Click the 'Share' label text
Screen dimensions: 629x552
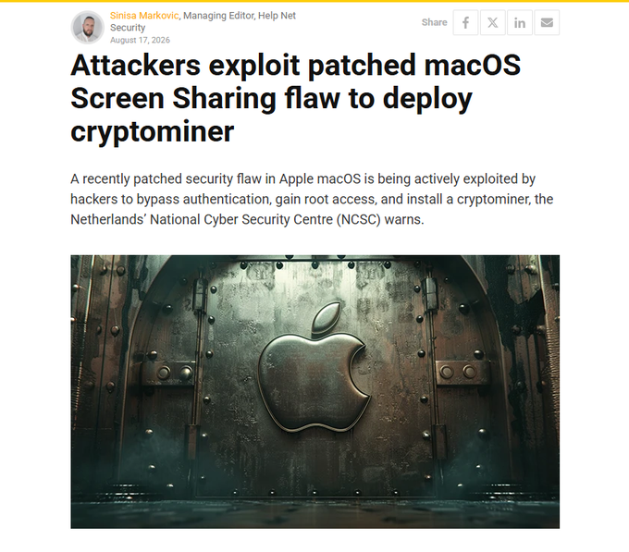tap(434, 22)
